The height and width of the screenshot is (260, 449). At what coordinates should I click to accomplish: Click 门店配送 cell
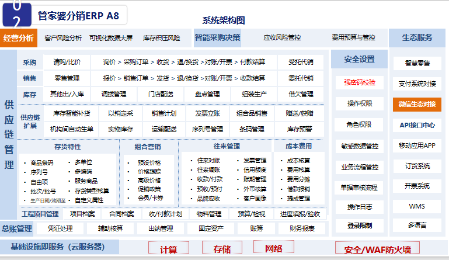[x=161, y=94]
